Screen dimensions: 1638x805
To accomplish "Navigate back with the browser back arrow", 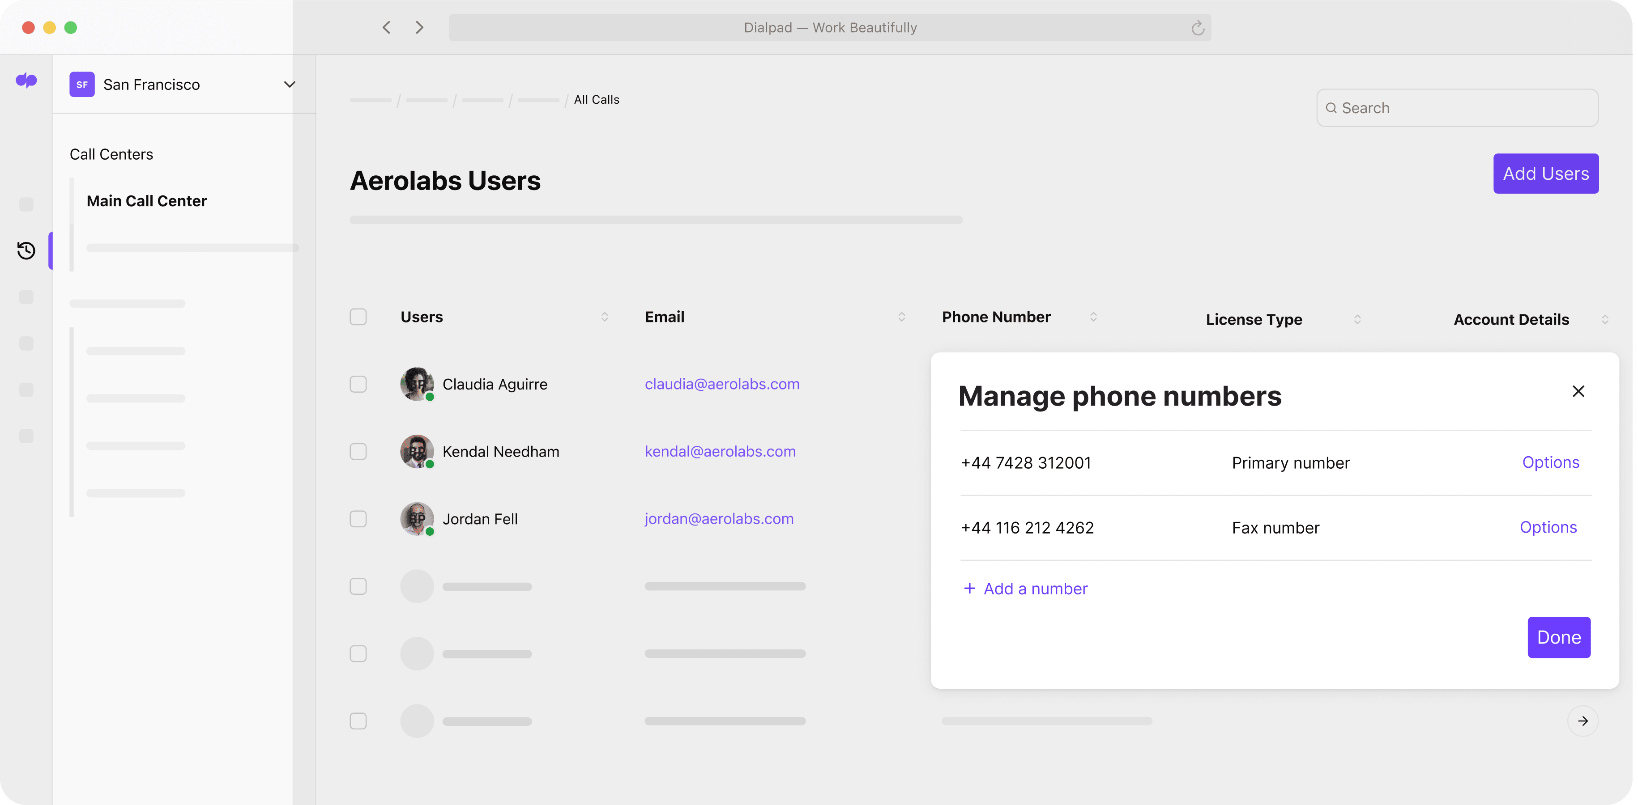I will 386,27.
